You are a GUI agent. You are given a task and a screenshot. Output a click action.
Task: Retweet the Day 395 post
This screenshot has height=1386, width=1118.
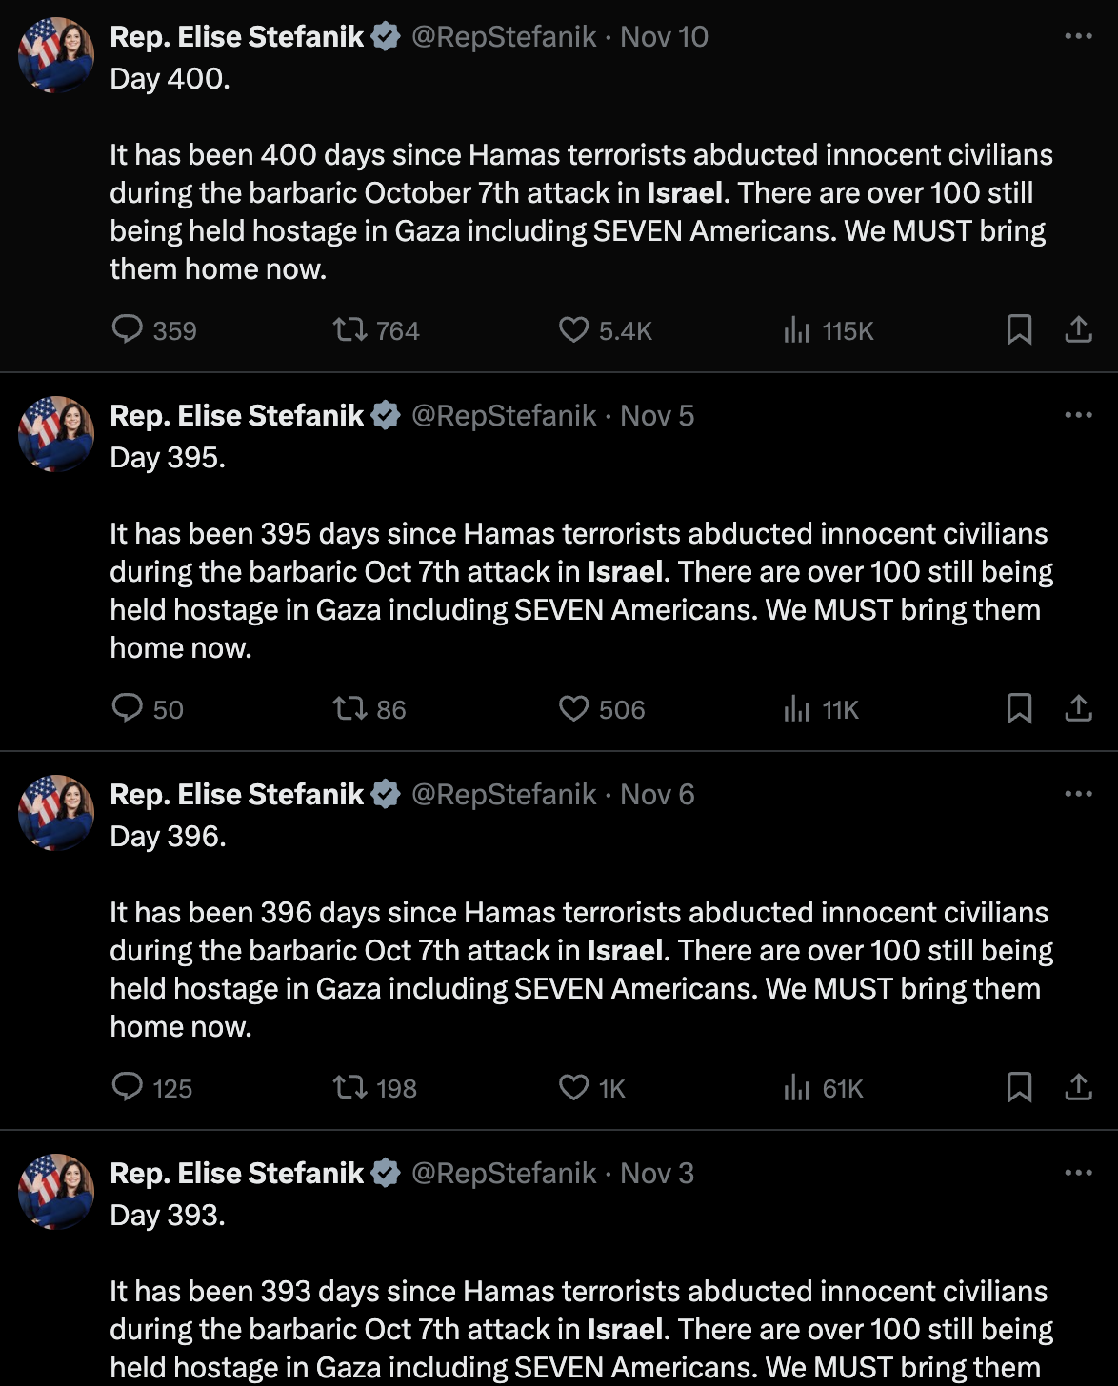(349, 708)
